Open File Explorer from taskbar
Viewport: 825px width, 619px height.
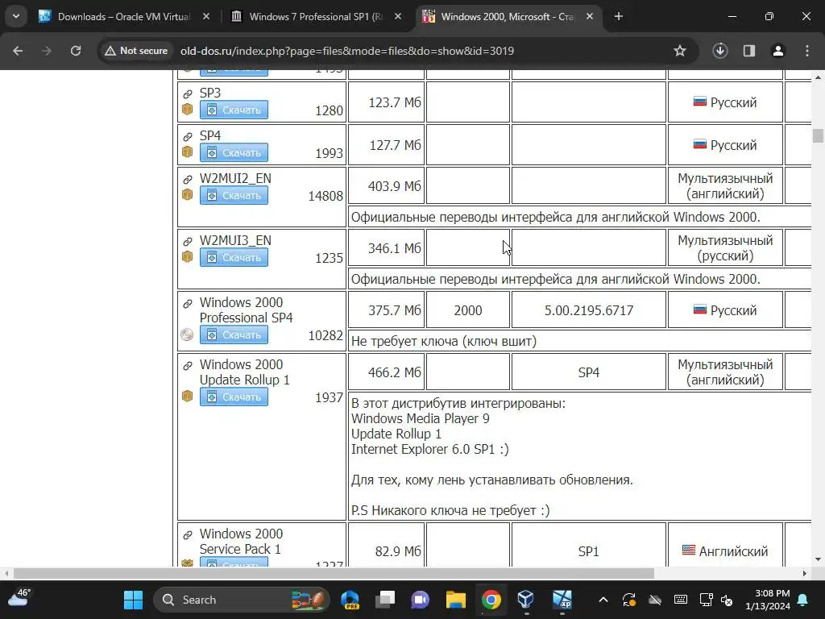[x=456, y=600]
